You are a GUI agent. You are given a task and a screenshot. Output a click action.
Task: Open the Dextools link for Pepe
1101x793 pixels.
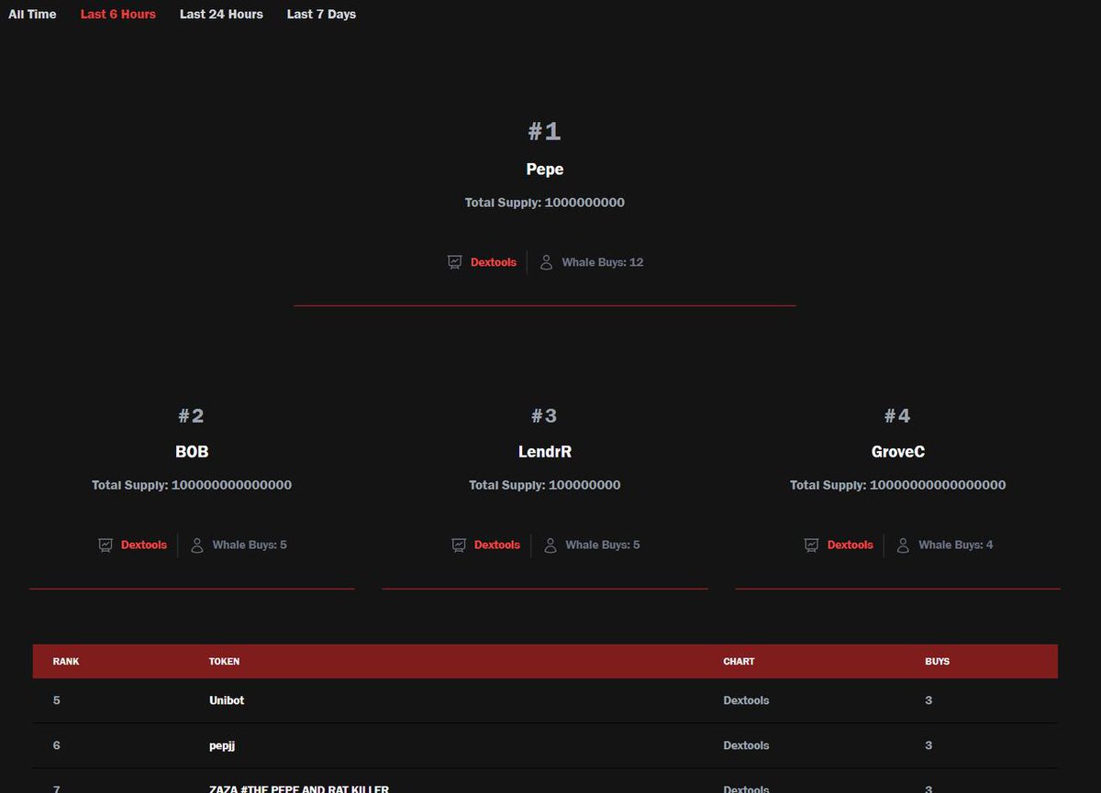[x=494, y=262]
